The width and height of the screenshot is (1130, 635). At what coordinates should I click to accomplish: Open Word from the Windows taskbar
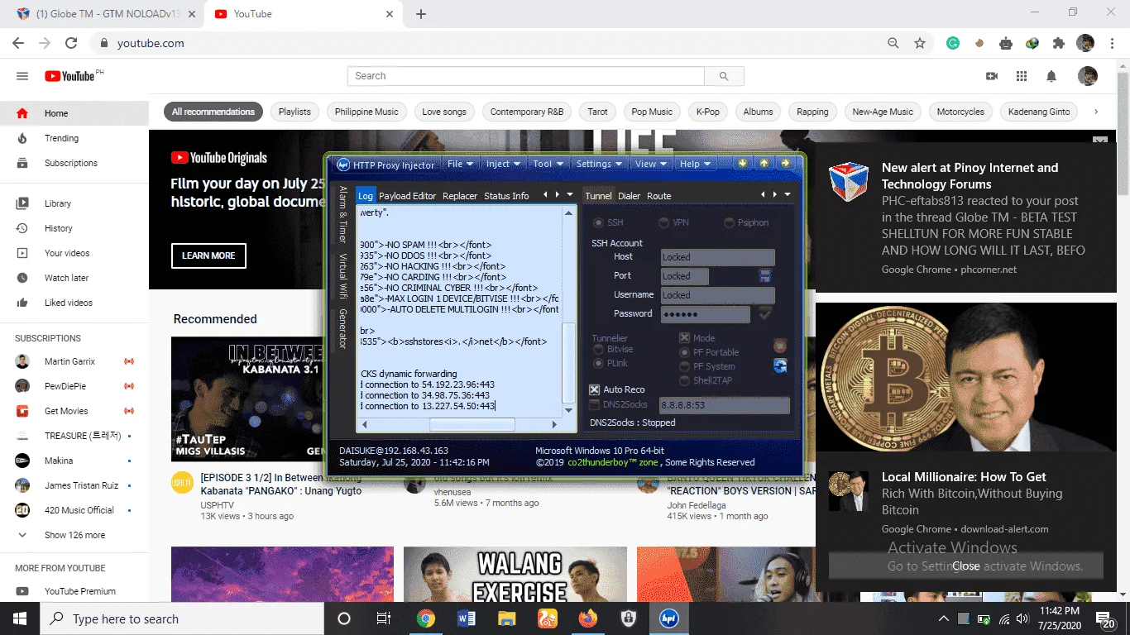[x=467, y=618]
